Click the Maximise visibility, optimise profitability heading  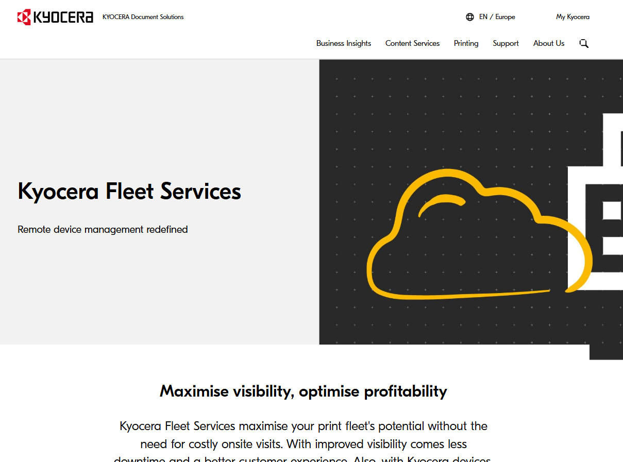304,391
